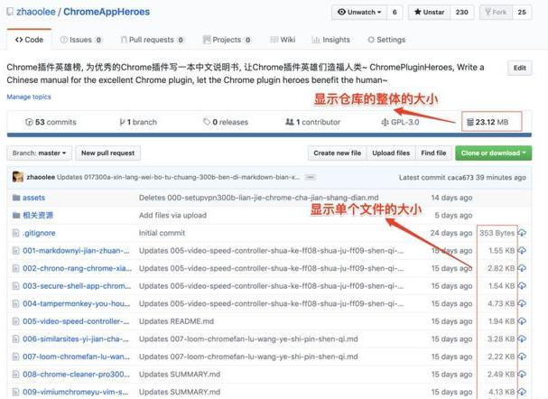Download the 1.54 KB file cloud icon
548x399 pixels.
pyautogui.click(x=522, y=286)
